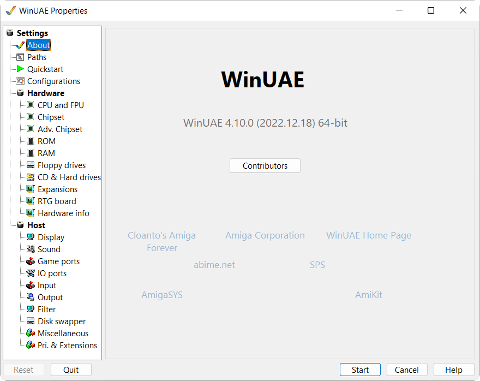Click the Cancel button
The height and width of the screenshot is (381, 480).
pos(406,370)
